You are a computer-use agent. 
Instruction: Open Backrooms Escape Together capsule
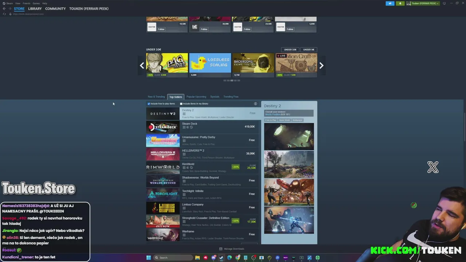253,65
